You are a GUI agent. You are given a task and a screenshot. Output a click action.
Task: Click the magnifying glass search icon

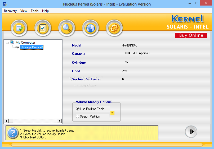pos(66,28)
